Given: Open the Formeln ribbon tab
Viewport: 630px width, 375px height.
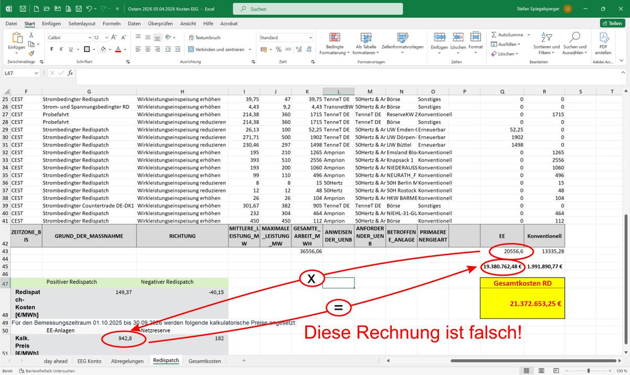Looking at the screenshot, I should coord(111,24).
